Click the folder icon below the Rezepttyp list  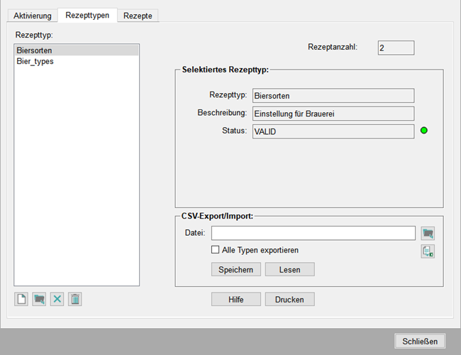[x=39, y=300]
